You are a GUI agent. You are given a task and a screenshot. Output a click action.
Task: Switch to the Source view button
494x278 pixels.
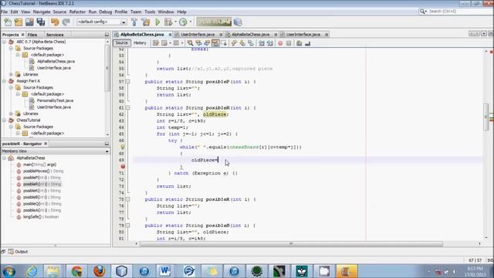122,43
